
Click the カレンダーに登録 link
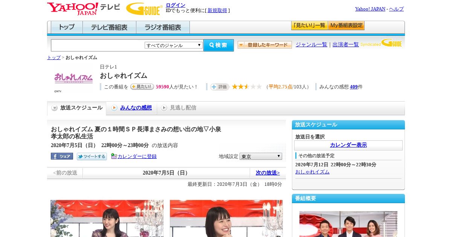[x=137, y=156]
